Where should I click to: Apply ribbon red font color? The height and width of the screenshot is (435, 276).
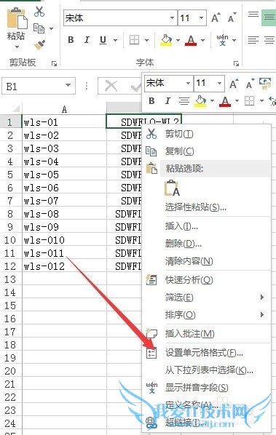pos(191,40)
